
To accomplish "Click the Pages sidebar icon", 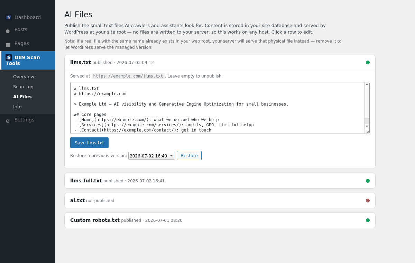I will pos(8,45).
